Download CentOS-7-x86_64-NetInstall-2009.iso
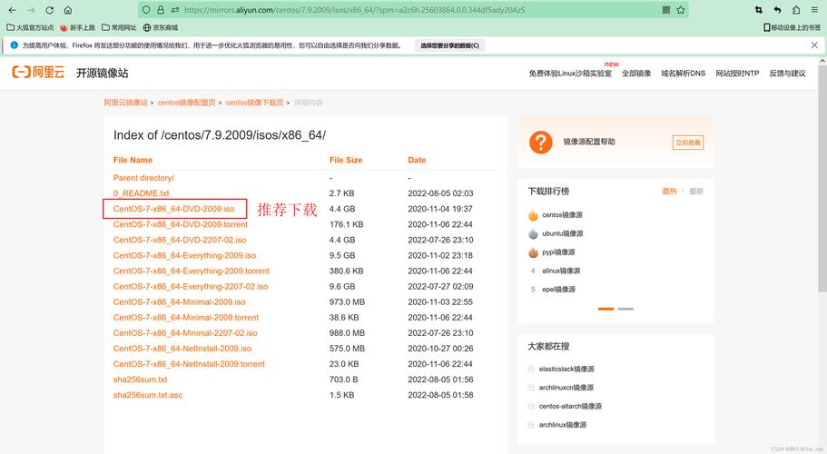Viewport: 827px width, 454px height. click(x=182, y=349)
